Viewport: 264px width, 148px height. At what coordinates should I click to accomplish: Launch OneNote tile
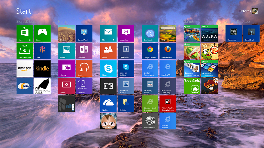click(x=84, y=51)
